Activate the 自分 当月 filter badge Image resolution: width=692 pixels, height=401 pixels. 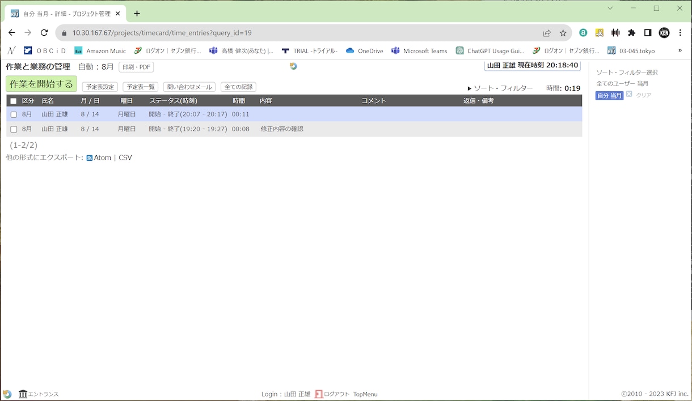coord(609,96)
